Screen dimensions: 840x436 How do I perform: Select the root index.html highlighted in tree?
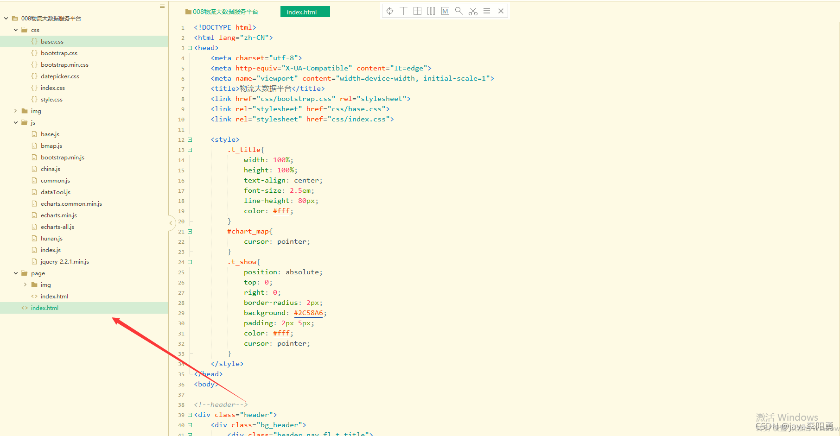[84, 308]
